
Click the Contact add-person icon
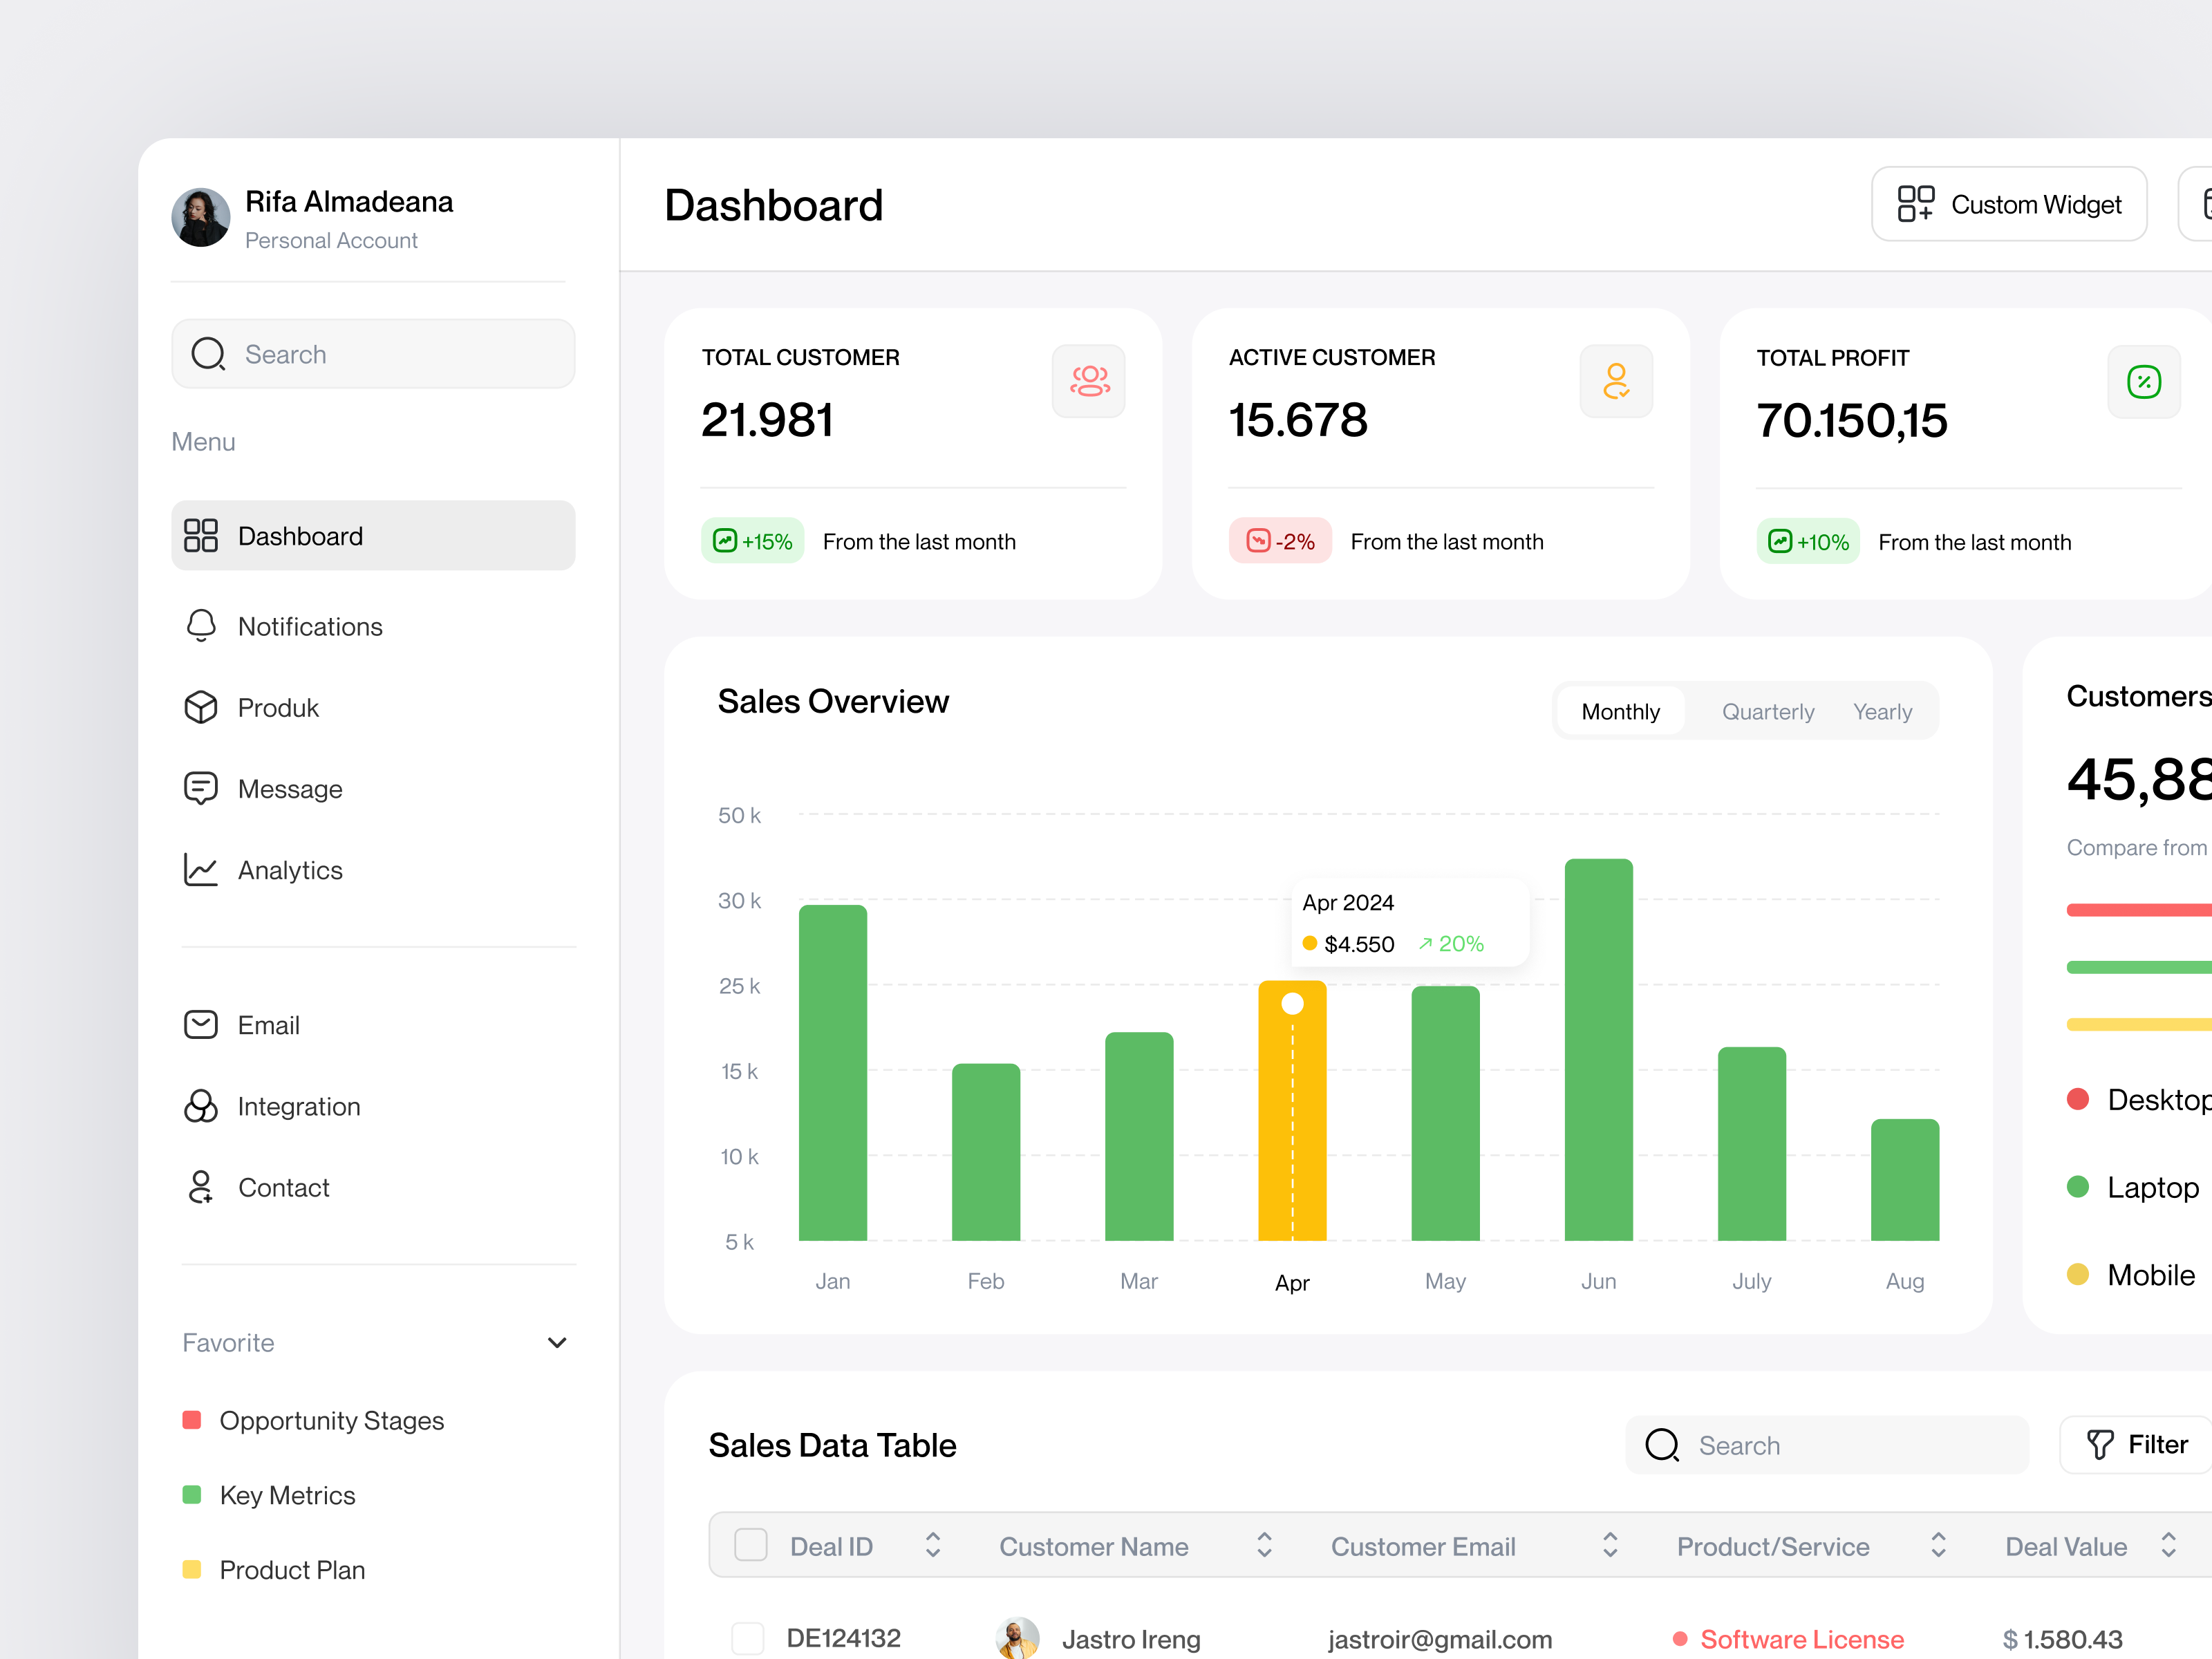(201, 1187)
